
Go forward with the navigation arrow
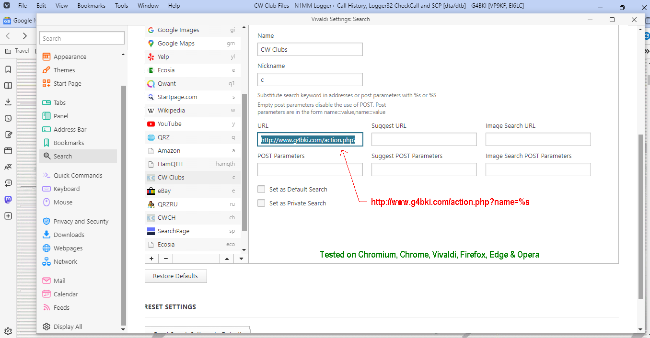(25, 36)
